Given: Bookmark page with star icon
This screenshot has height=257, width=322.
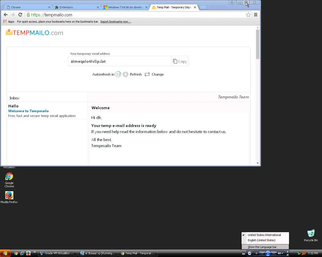Looking at the screenshot, I should [x=248, y=15].
